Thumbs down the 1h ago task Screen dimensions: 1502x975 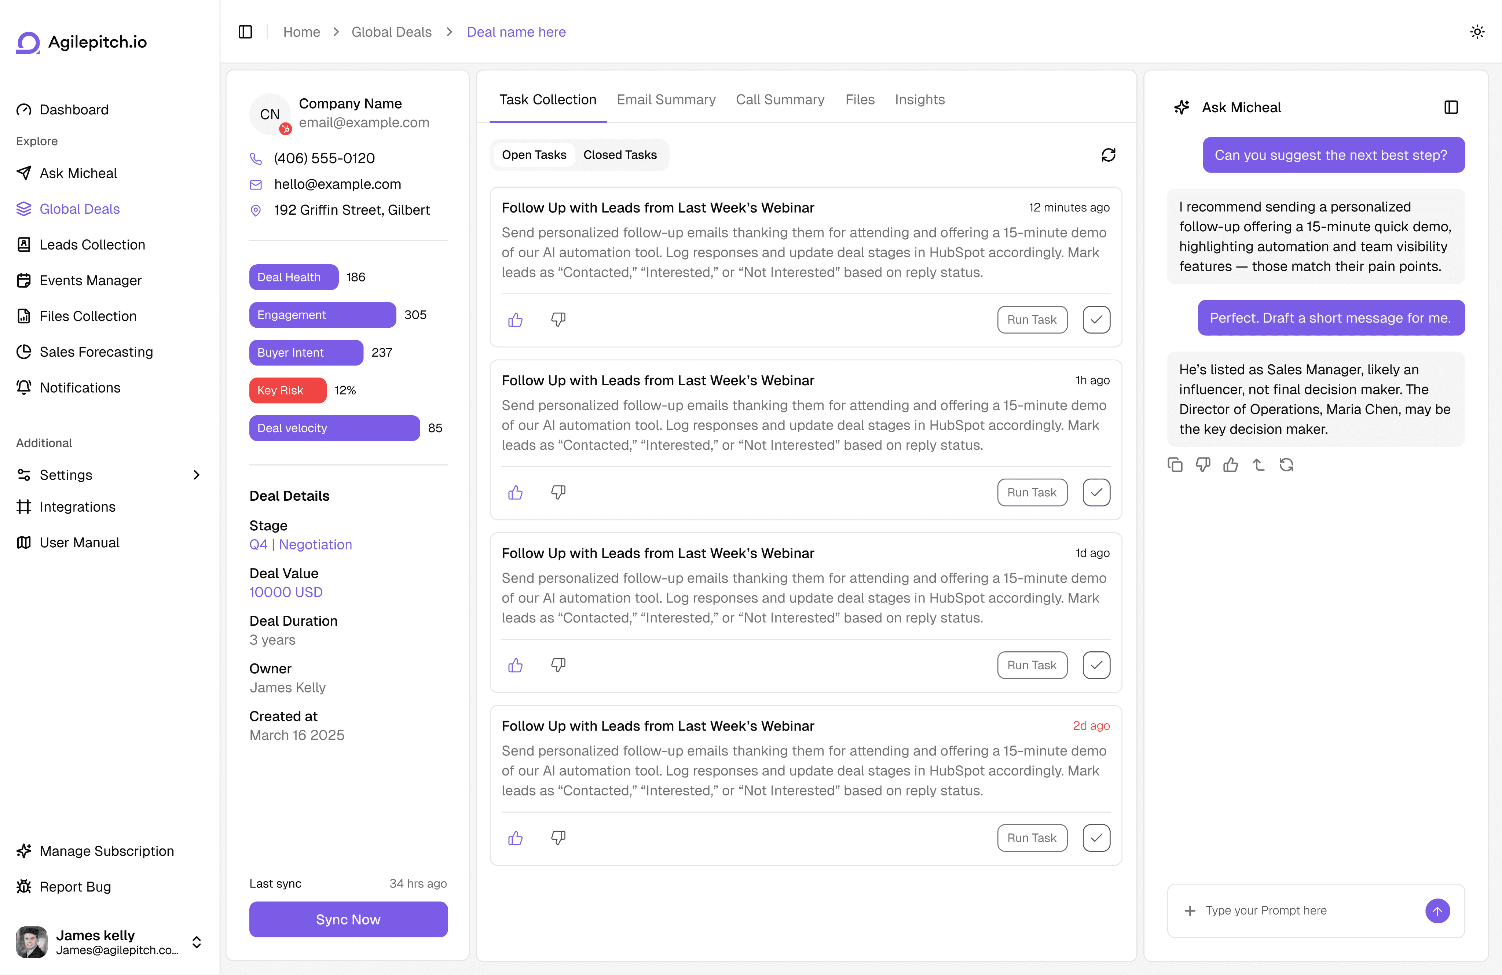[x=558, y=492]
